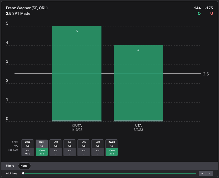Click the alt lines down arrow button

tap(209, 173)
